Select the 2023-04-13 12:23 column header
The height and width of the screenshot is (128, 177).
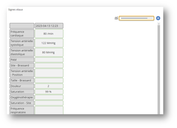pos(49,26)
